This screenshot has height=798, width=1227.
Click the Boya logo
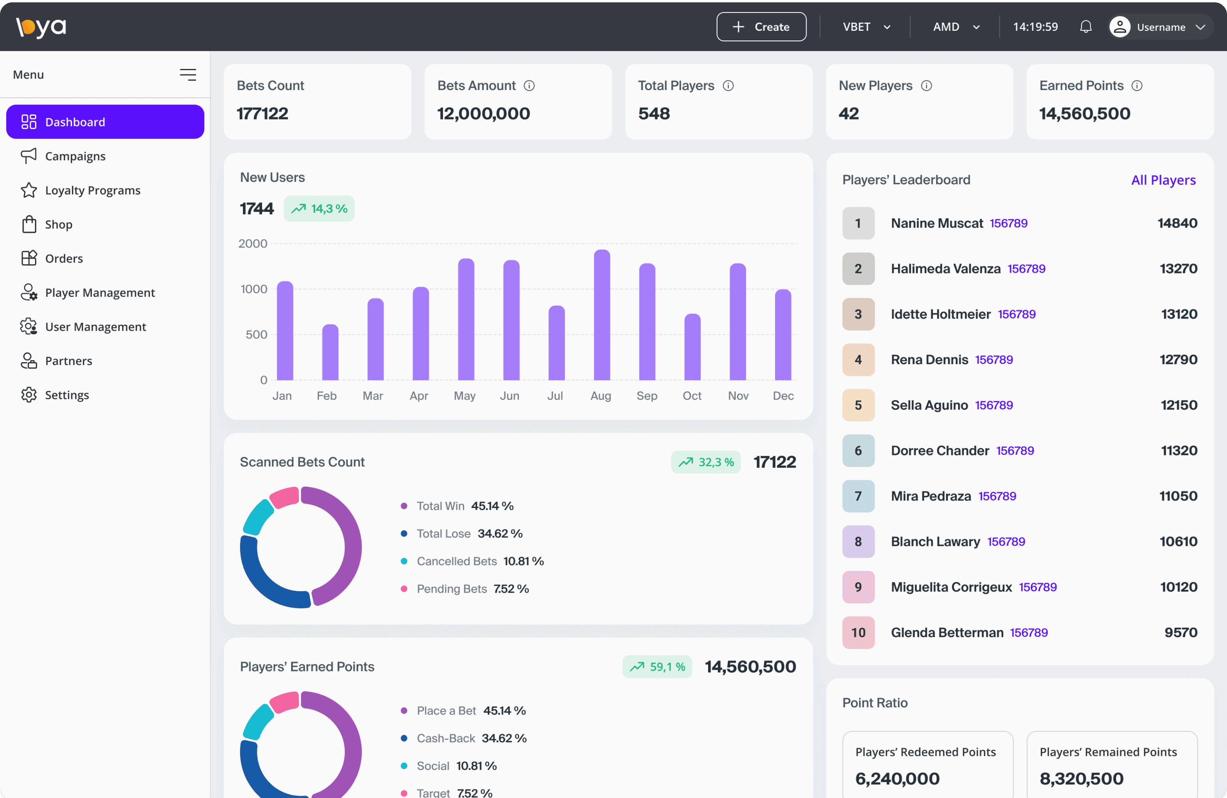[41, 27]
